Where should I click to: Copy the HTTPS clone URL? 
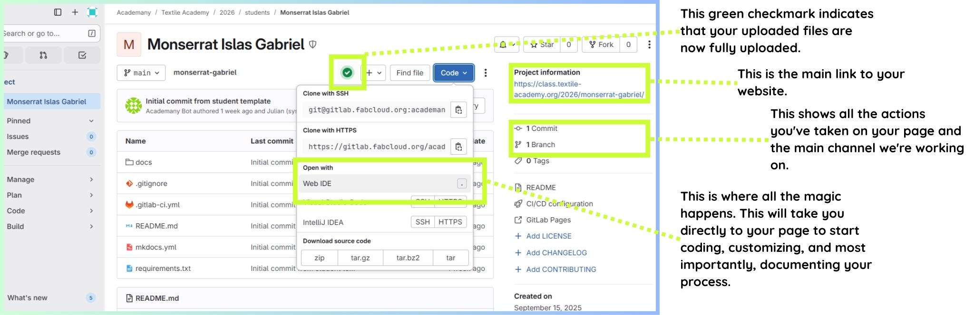458,147
